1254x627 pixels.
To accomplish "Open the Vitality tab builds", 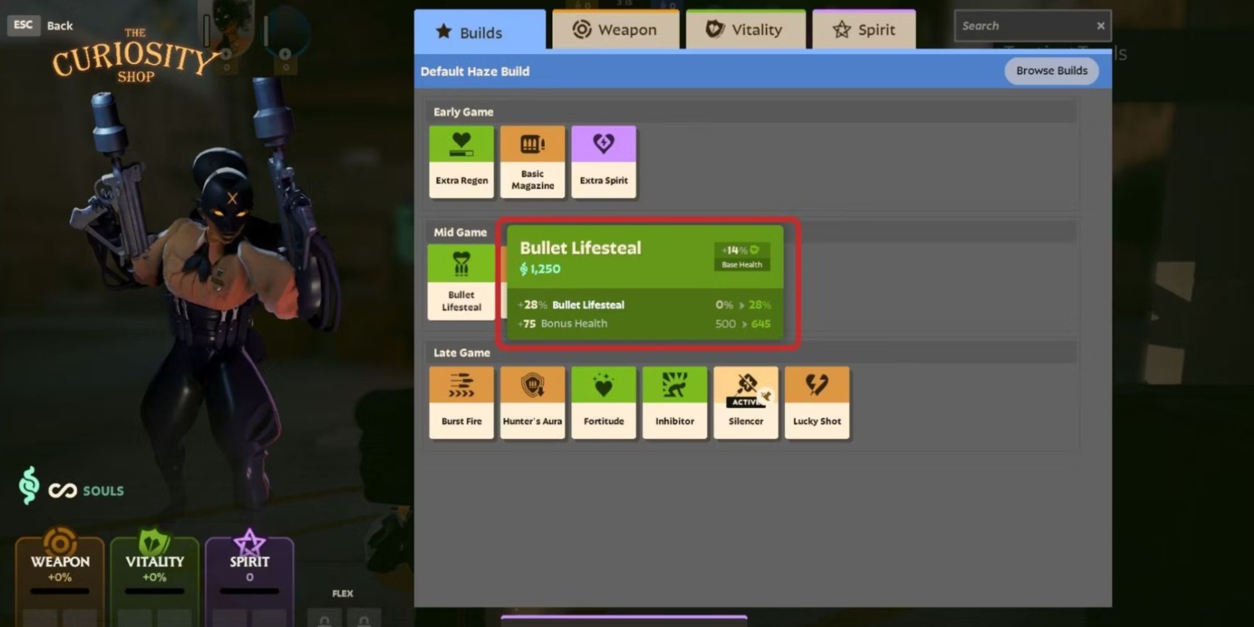I will 744,30.
